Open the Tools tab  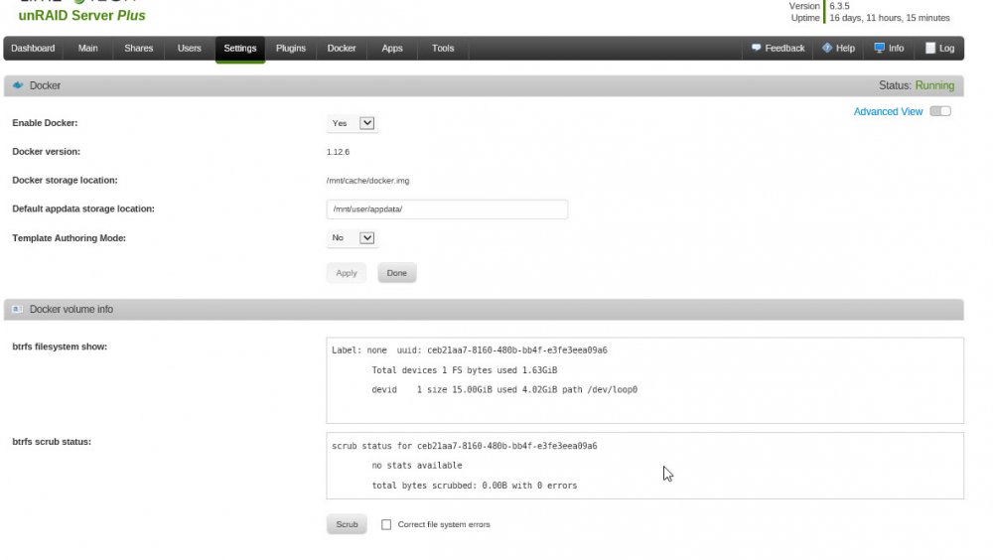pos(443,48)
